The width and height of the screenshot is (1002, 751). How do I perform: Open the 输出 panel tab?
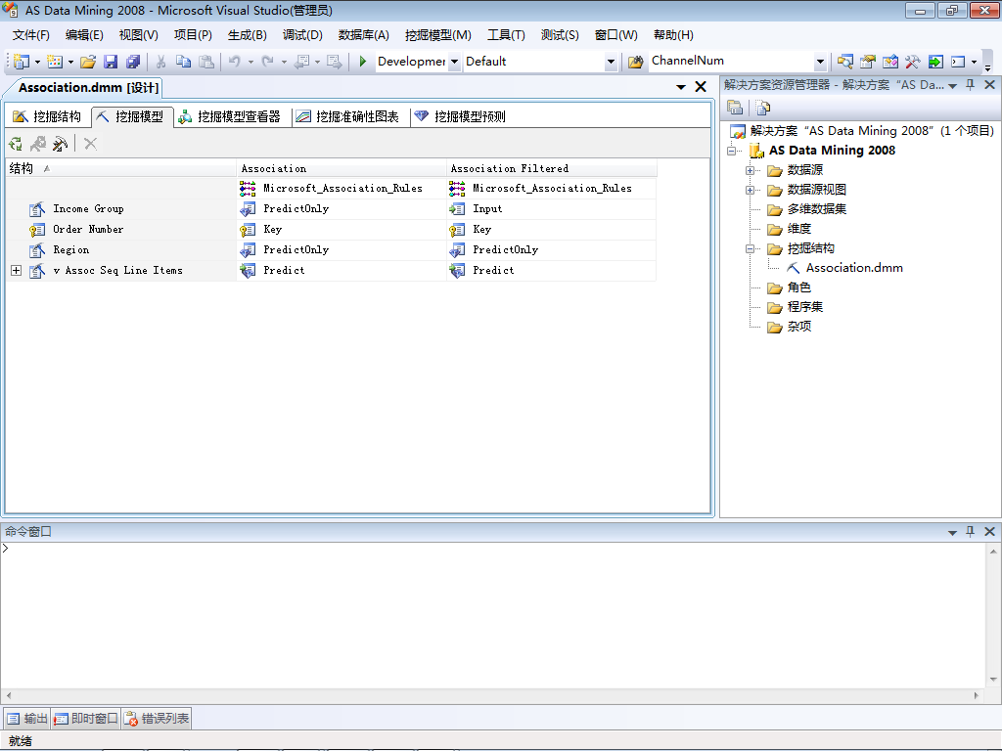click(27, 719)
